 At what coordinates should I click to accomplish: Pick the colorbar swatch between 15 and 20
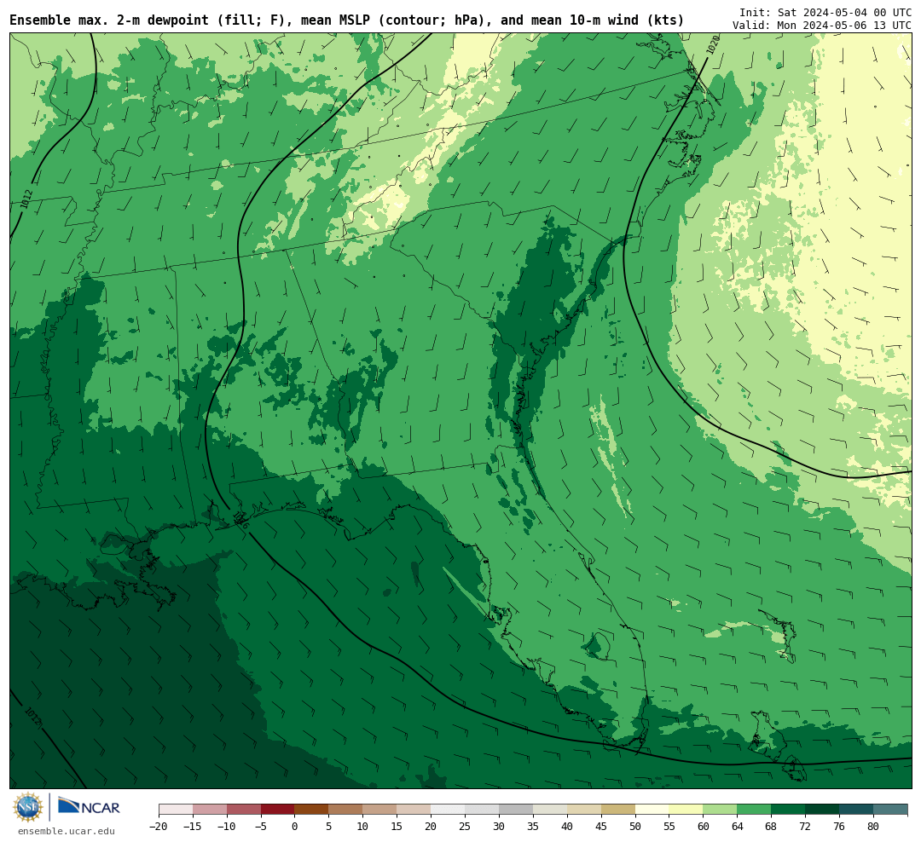(x=414, y=810)
